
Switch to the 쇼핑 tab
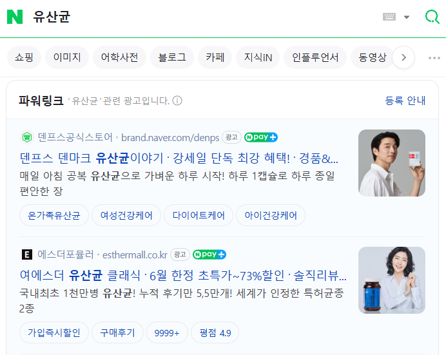click(x=24, y=57)
